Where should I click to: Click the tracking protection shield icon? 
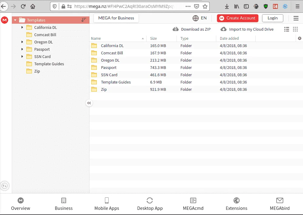pyautogui.click(x=55, y=7)
